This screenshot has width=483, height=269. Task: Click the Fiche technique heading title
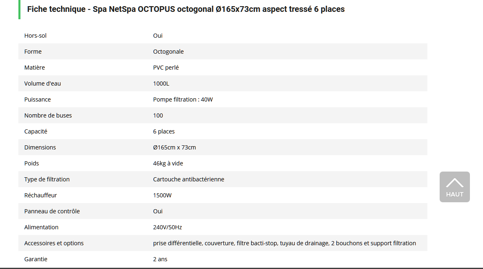click(186, 9)
